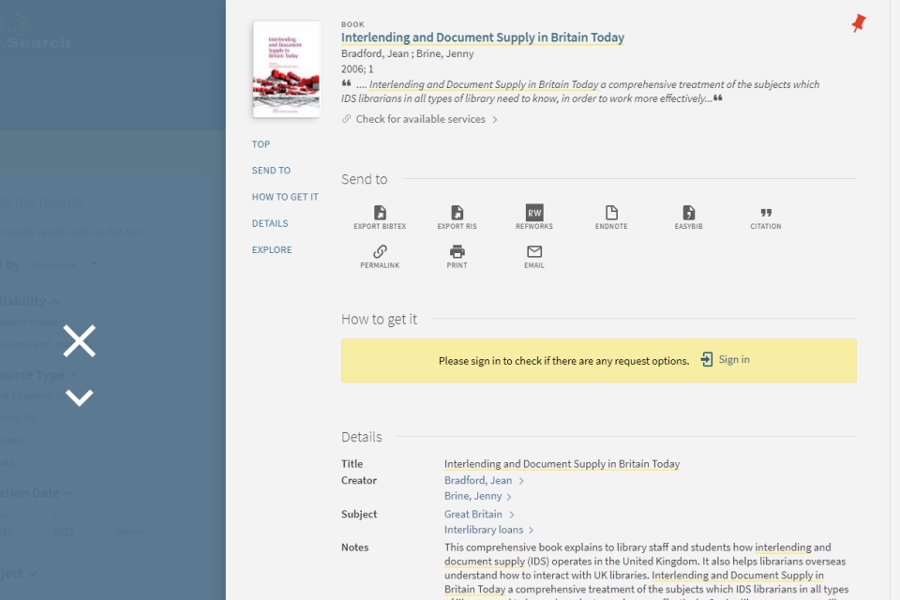Jump to How To Get It section

coord(285,197)
